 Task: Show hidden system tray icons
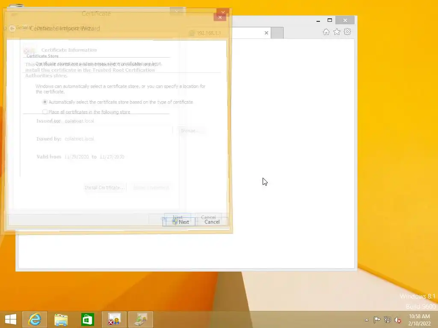tap(367, 320)
